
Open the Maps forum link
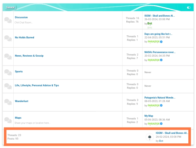point(18,118)
